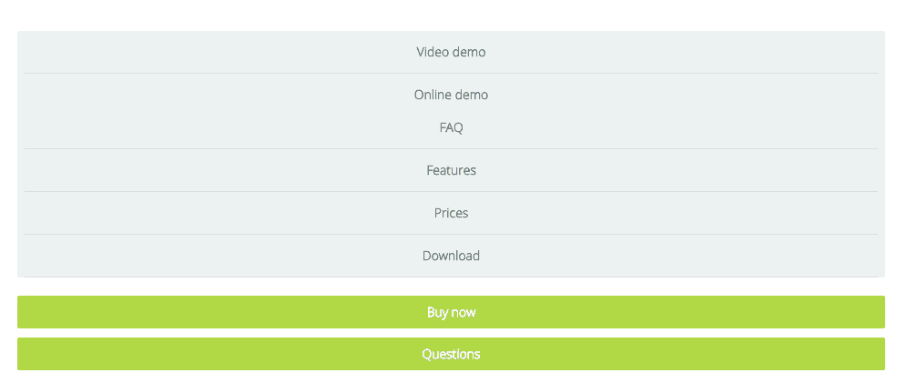
Task: Click the Download text label
Action: click(x=451, y=255)
